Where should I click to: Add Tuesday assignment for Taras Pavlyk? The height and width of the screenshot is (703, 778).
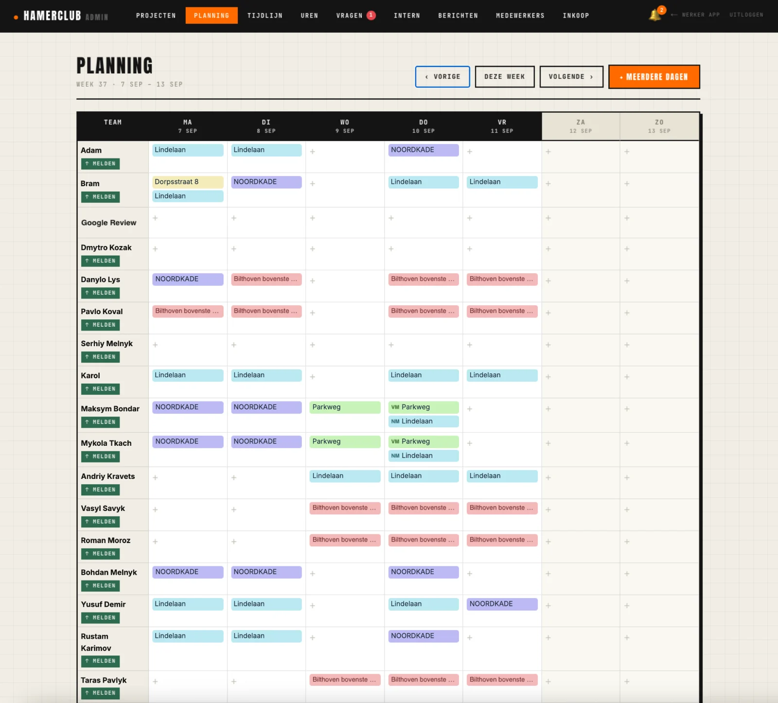(234, 682)
